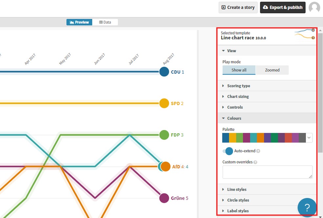Switch to the Preview tab
323x218 pixels.
tap(79, 22)
